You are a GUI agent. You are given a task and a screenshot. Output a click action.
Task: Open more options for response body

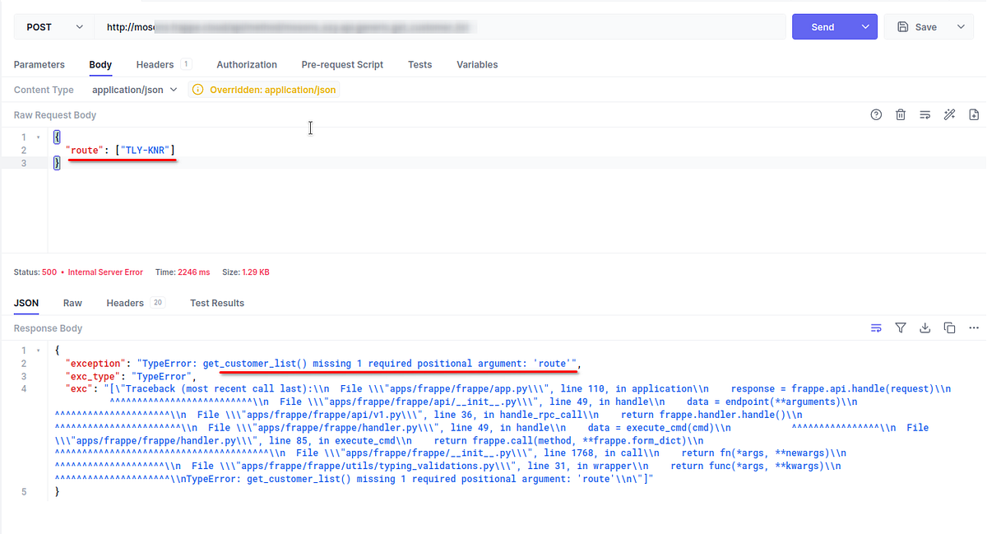click(974, 327)
